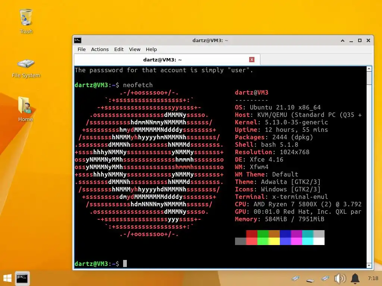Select the Home folder desktop icon
Viewport: 382px width, 286px height.
tap(25, 109)
